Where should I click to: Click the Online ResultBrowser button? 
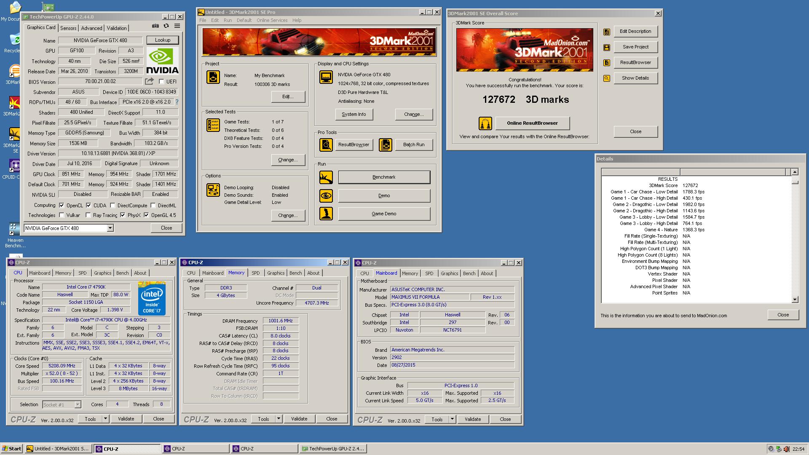(532, 123)
